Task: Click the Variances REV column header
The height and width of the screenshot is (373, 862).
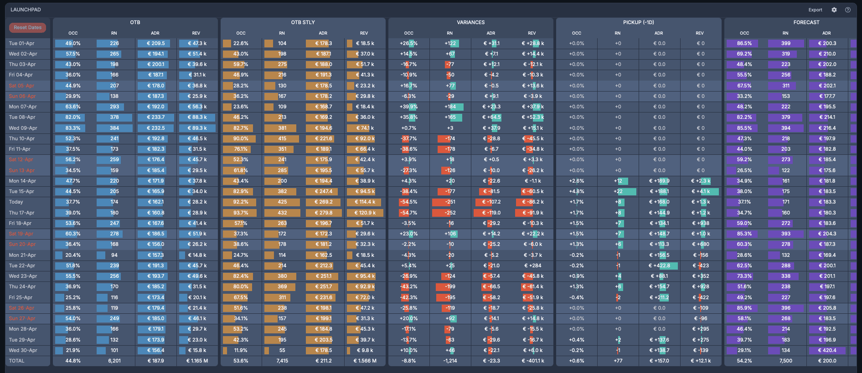Action: click(x=532, y=33)
